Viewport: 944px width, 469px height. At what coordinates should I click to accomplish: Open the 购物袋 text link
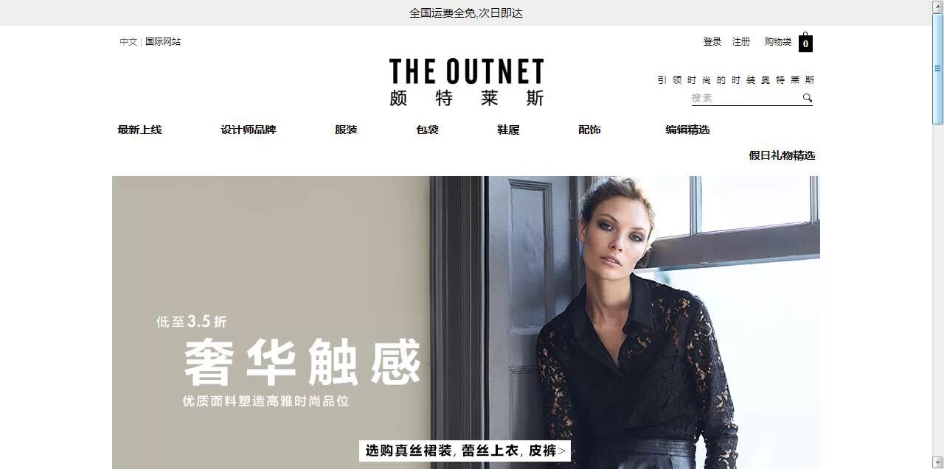coord(778,42)
